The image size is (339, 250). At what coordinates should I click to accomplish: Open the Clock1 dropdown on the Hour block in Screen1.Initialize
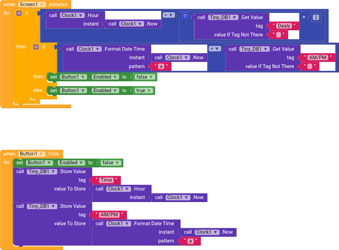click(x=72, y=15)
